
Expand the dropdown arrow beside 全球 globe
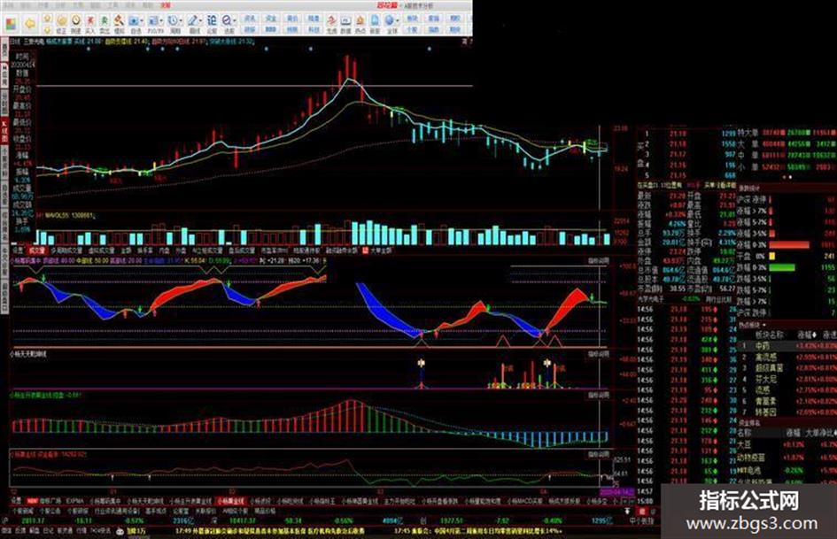pos(398,21)
